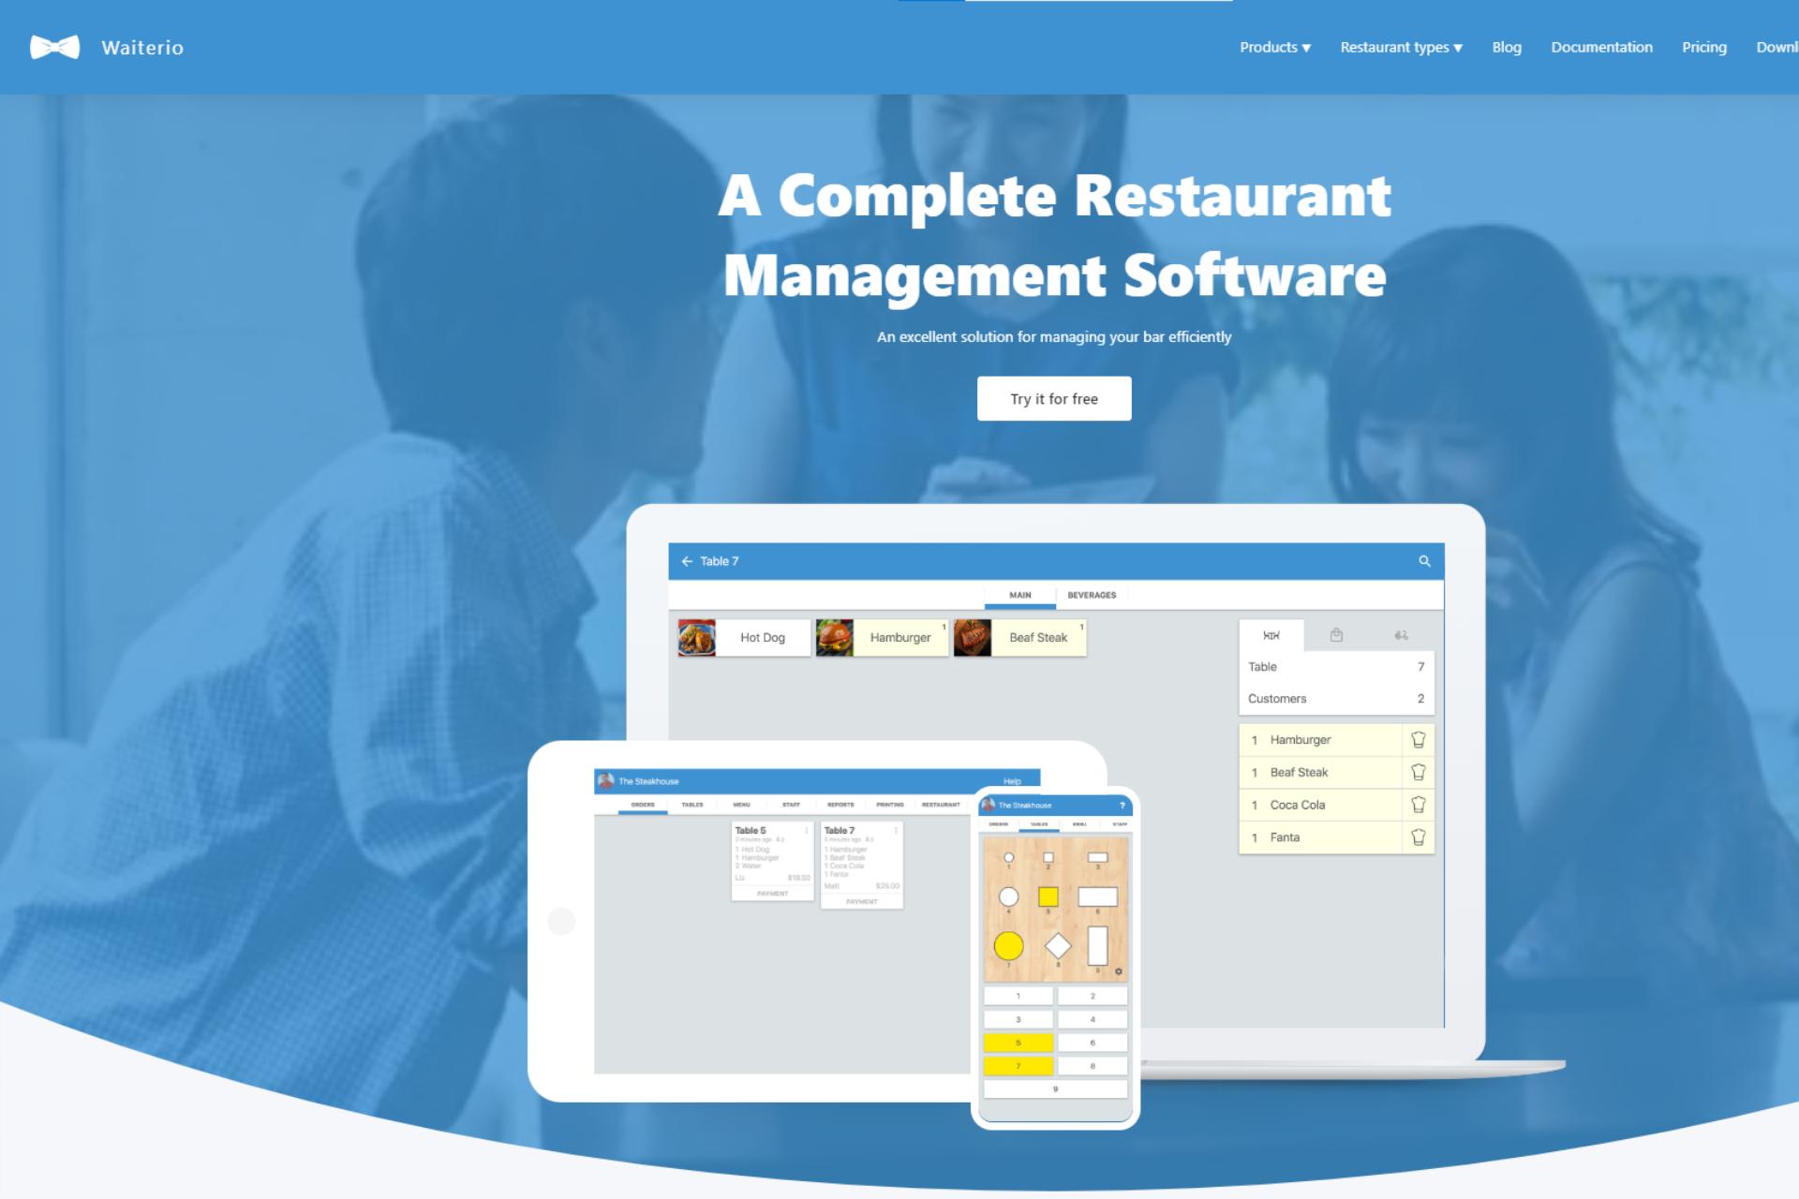The height and width of the screenshot is (1199, 1799).
Task: Click the delete/remove item icon for Hamburger
Action: coord(1418,740)
